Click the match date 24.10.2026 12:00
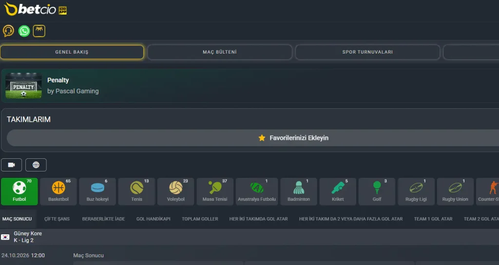Image resolution: width=499 pixels, height=265 pixels. tap(23, 255)
